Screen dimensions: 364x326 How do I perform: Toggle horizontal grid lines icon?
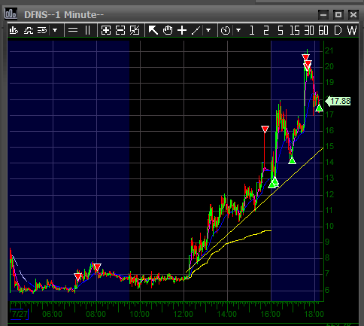coord(73,31)
